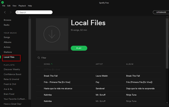Viewport: 169px width, 107px height.
Task: Open Stations under Your Music
Action: (x=8, y=52)
